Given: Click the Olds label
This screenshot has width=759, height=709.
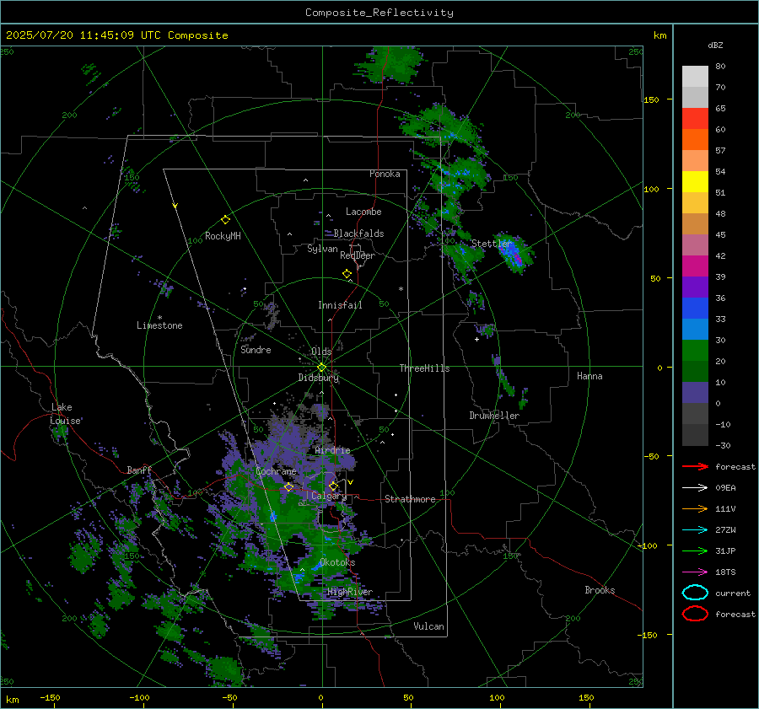Looking at the screenshot, I should click(321, 352).
